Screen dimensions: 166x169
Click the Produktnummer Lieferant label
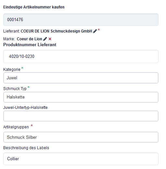click(x=30, y=45)
